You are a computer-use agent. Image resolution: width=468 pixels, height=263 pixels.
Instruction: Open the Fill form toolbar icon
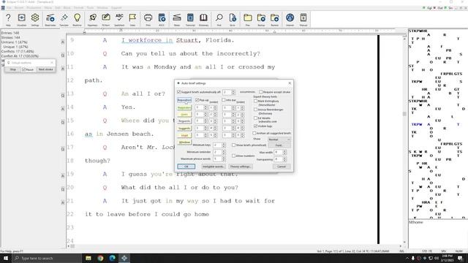point(105,20)
